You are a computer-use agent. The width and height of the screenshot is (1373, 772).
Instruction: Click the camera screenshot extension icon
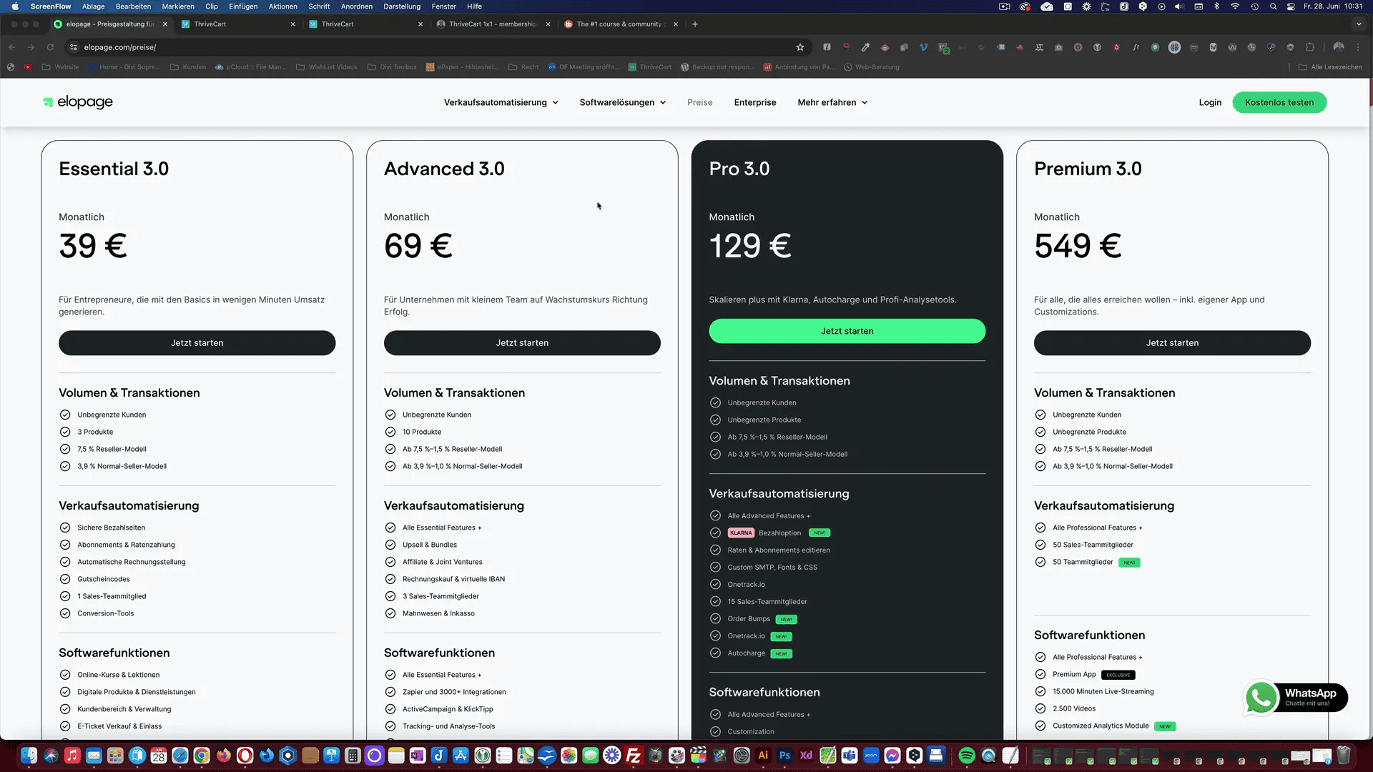1058,47
